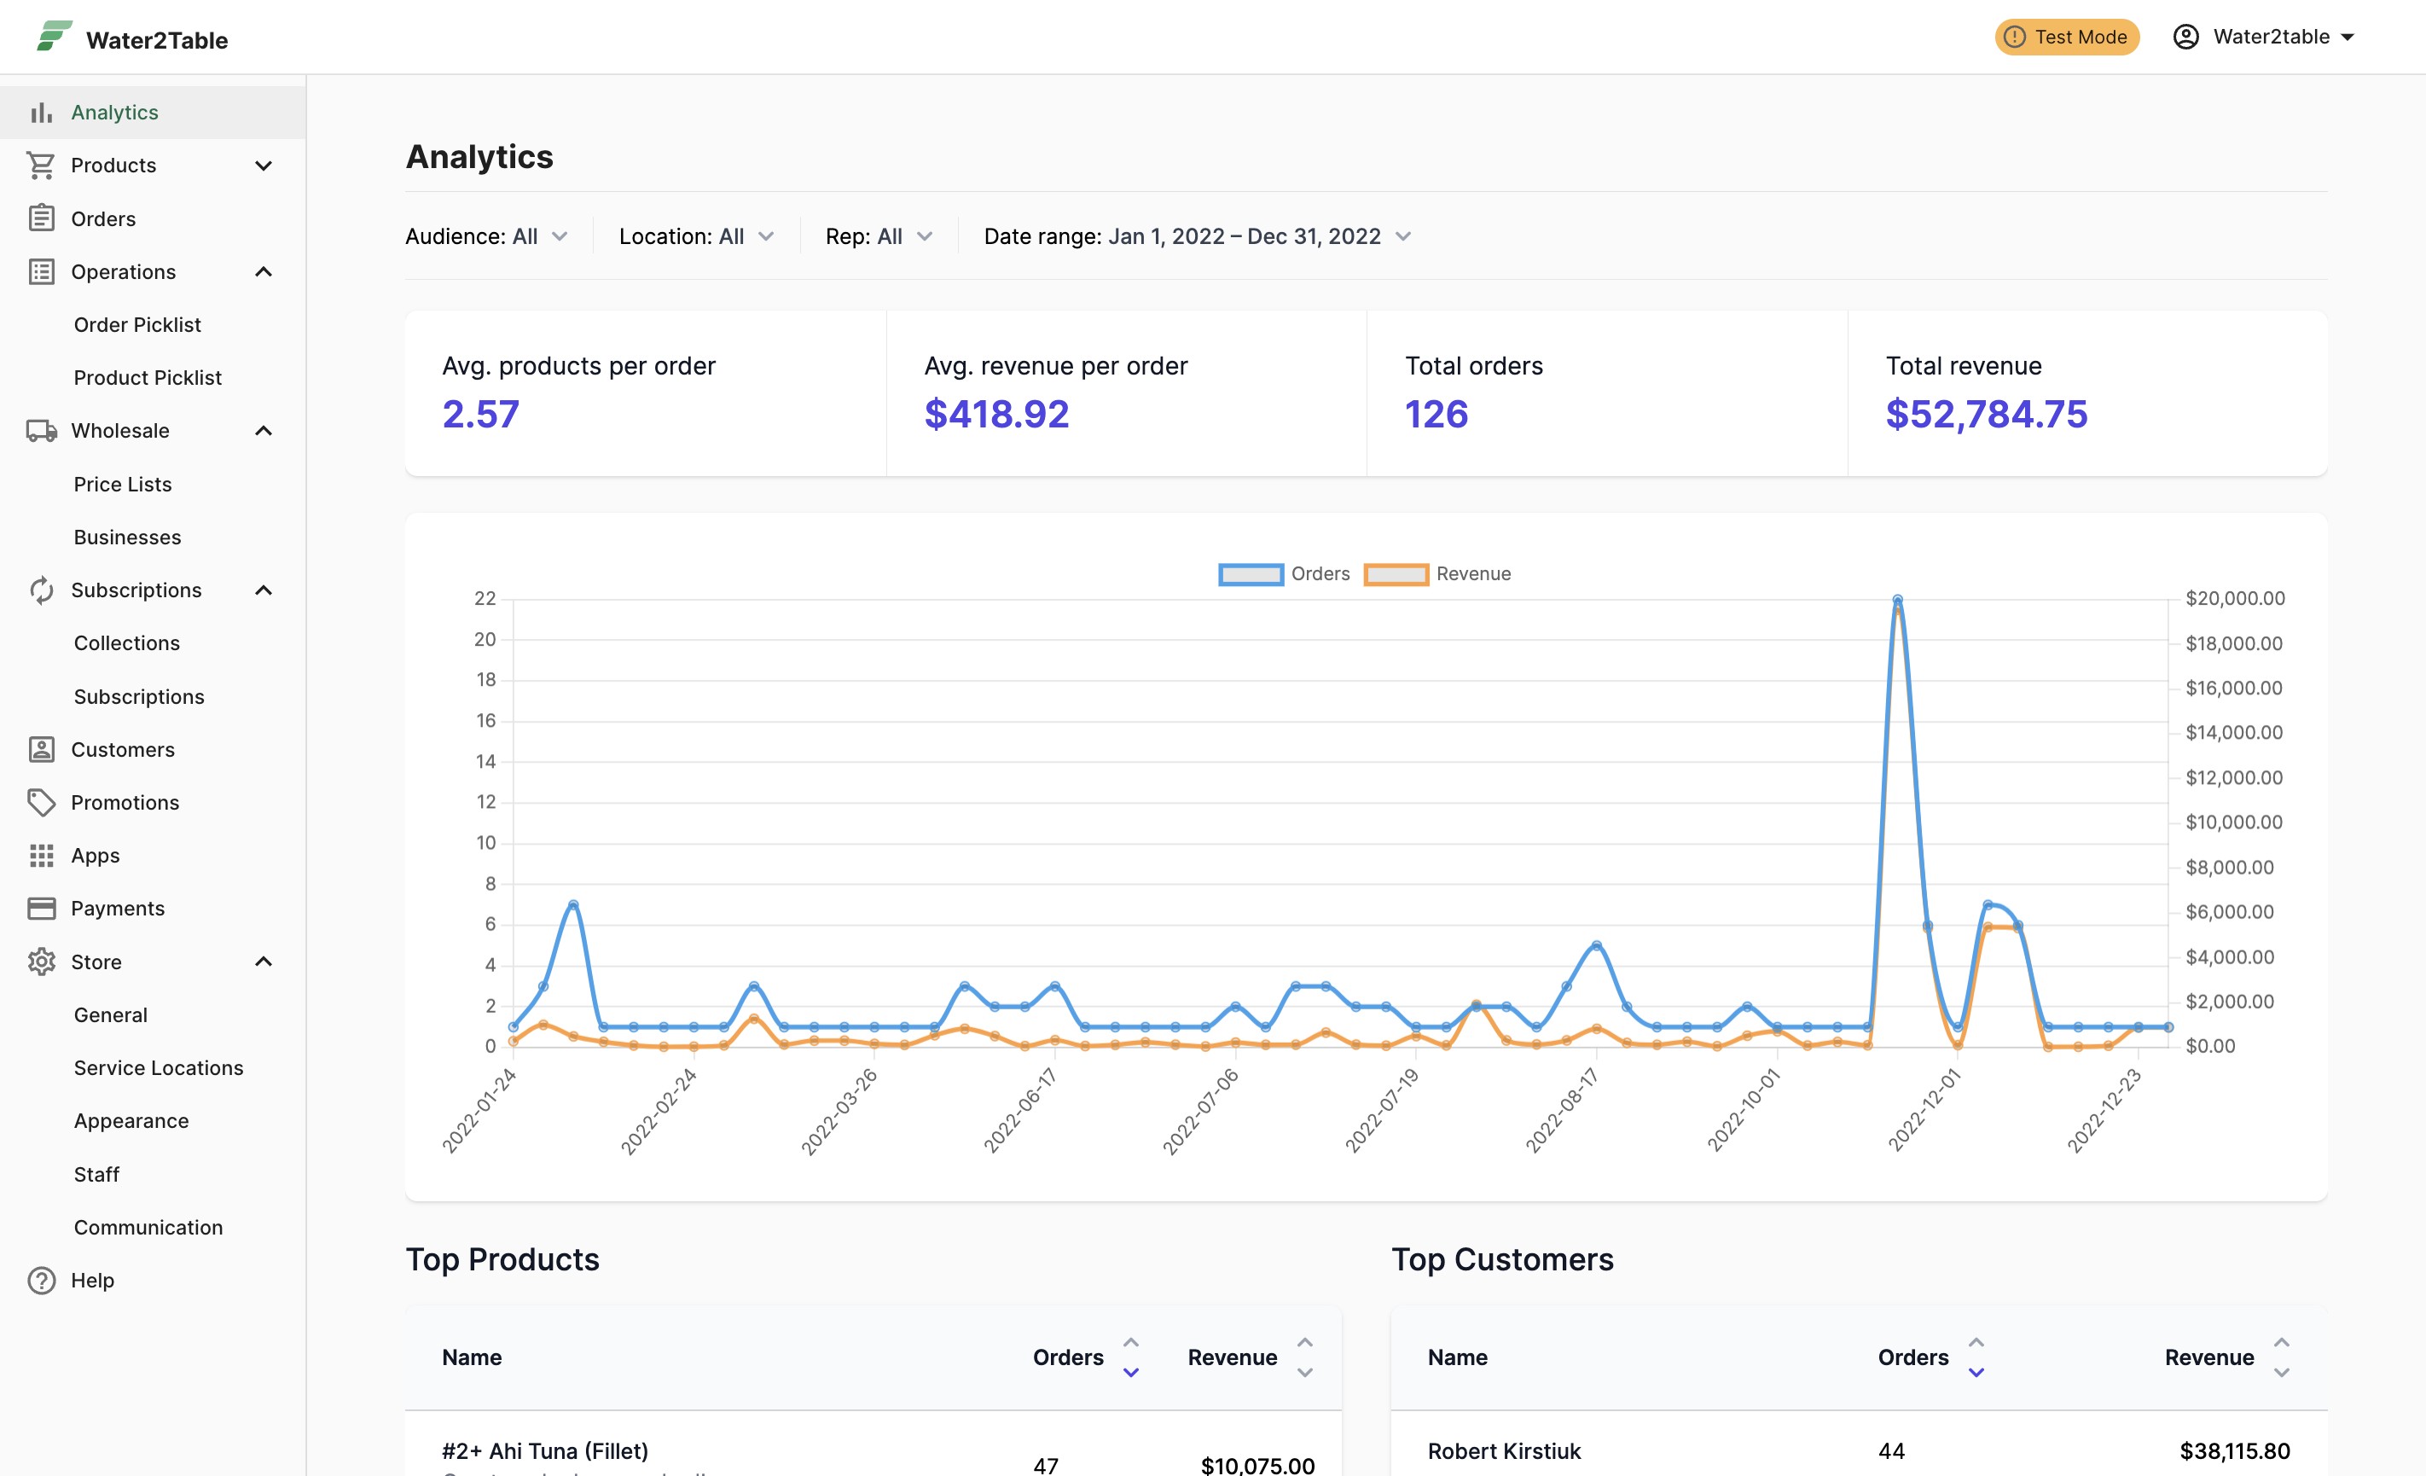The height and width of the screenshot is (1476, 2426).
Task: Open the Audience: All filter dropdown
Action: [x=486, y=236]
